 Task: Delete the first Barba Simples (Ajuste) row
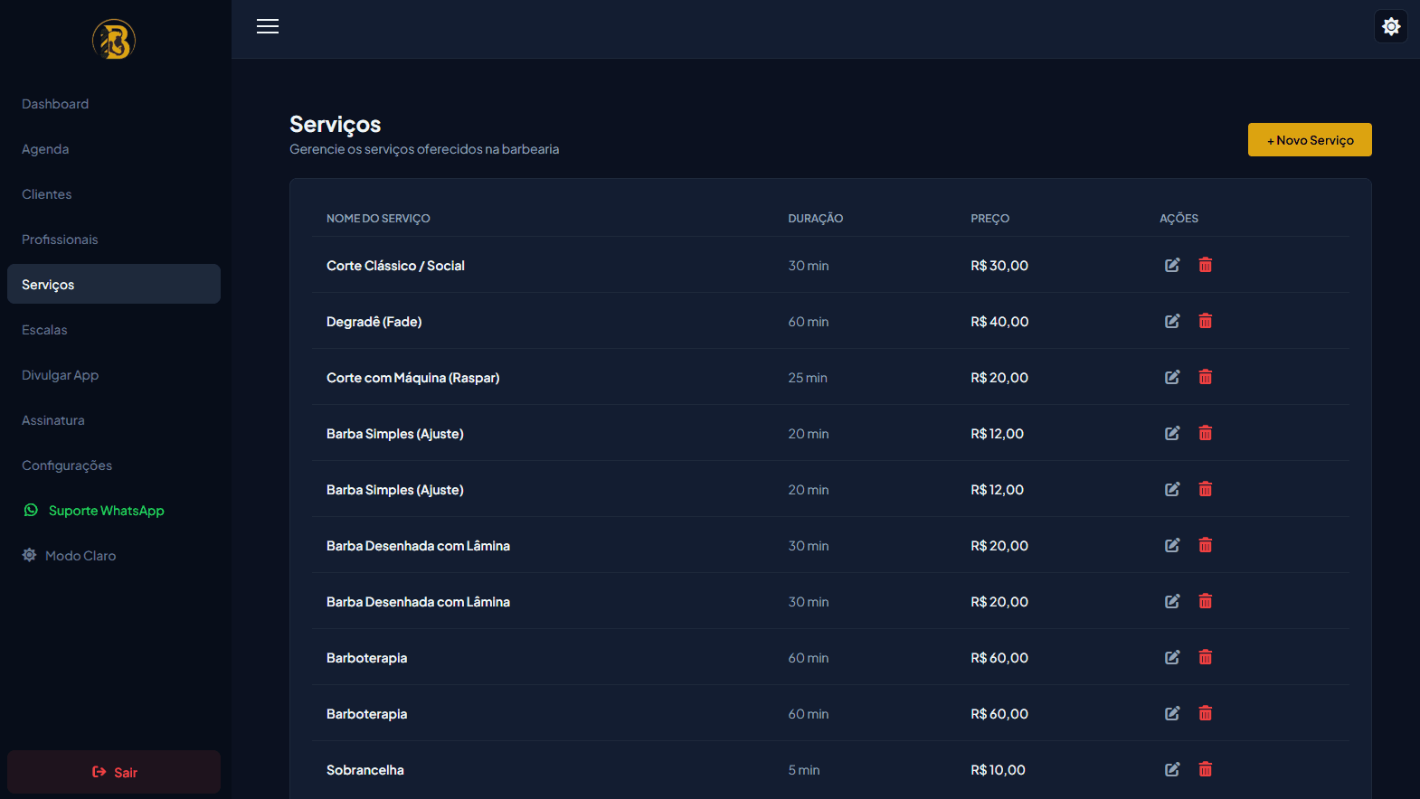(1206, 433)
